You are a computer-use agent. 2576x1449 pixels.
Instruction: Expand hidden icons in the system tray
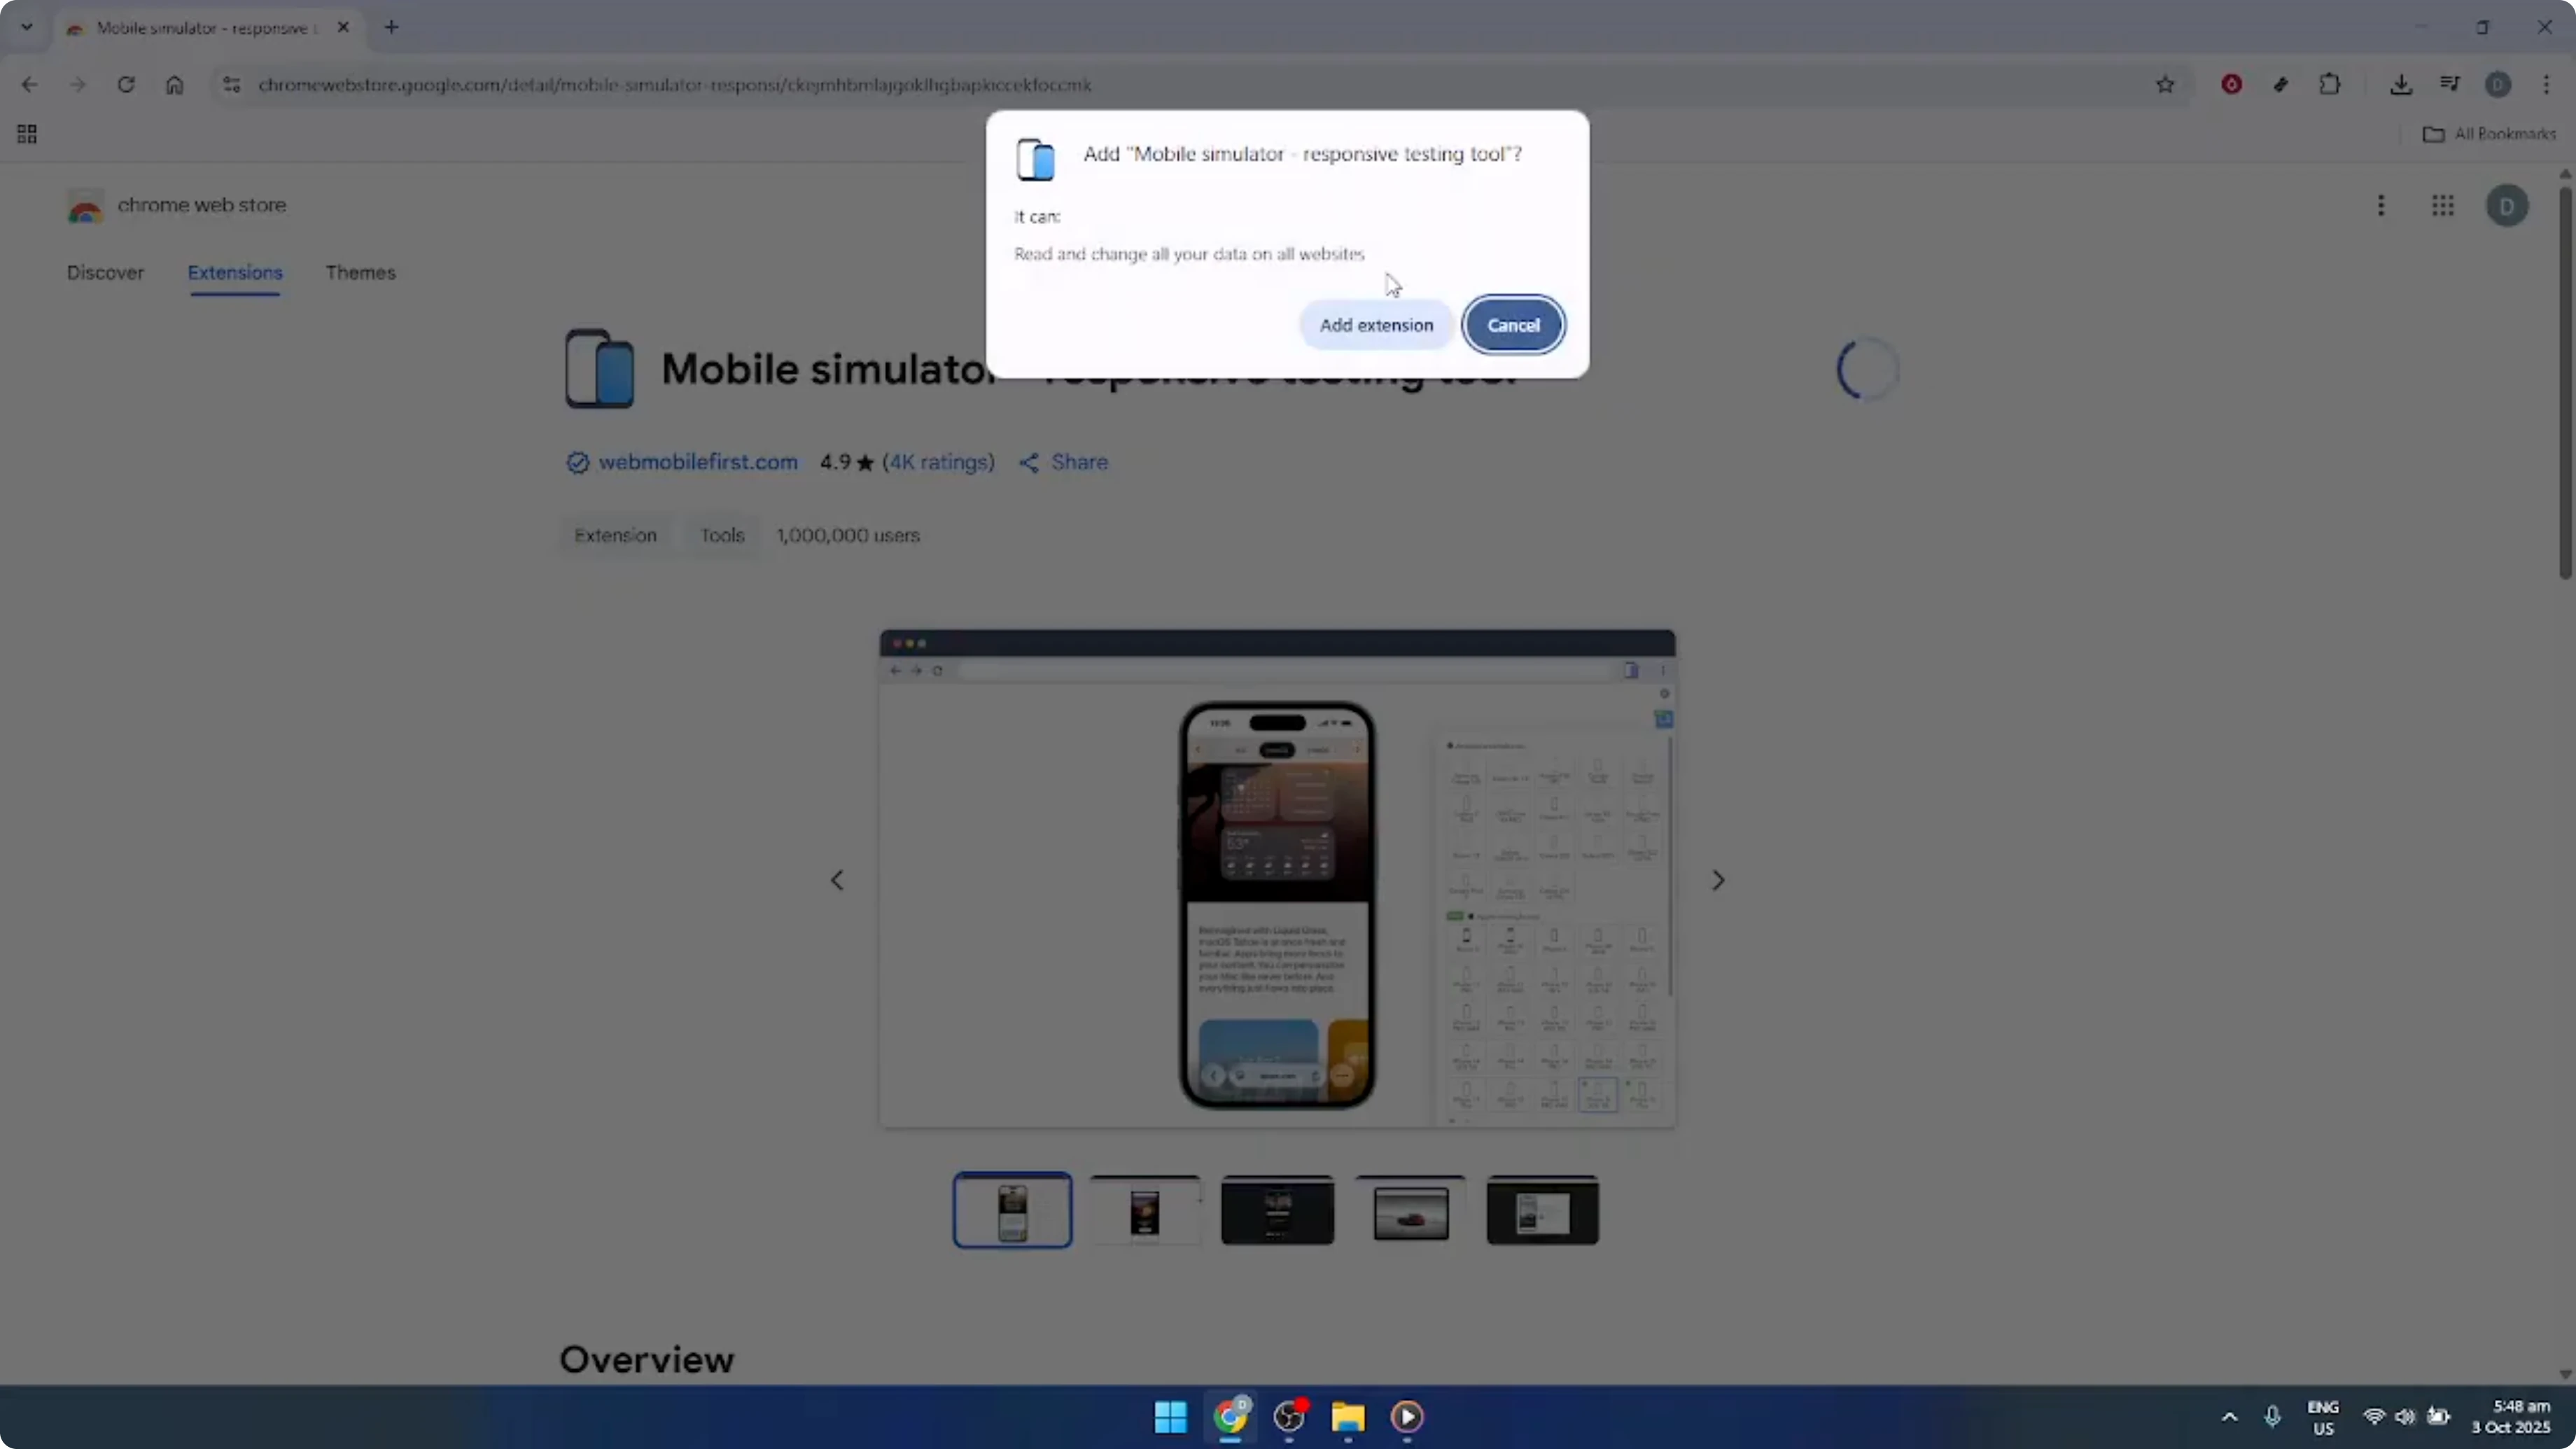pyautogui.click(x=2228, y=1417)
